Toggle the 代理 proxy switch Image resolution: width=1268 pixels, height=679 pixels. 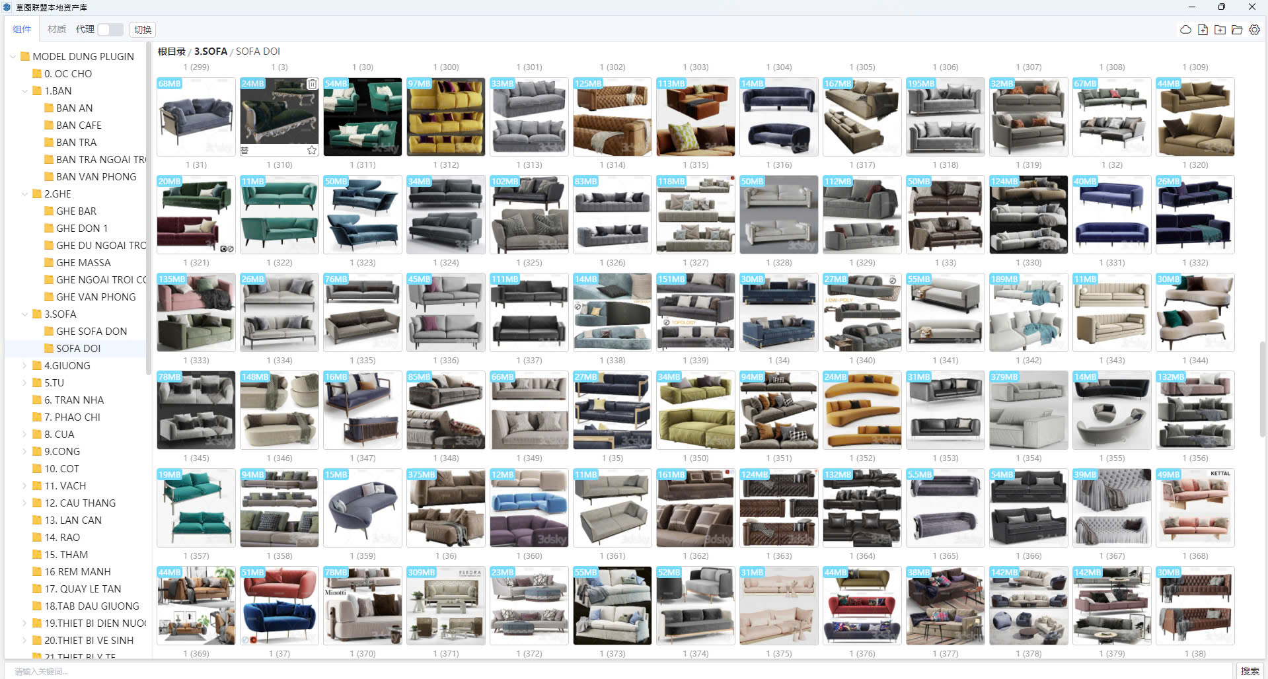(110, 30)
